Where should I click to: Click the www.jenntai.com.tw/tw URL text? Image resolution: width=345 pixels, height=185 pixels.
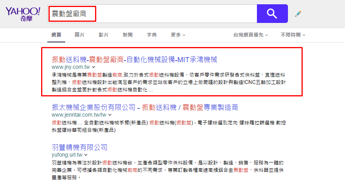tap(79, 115)
